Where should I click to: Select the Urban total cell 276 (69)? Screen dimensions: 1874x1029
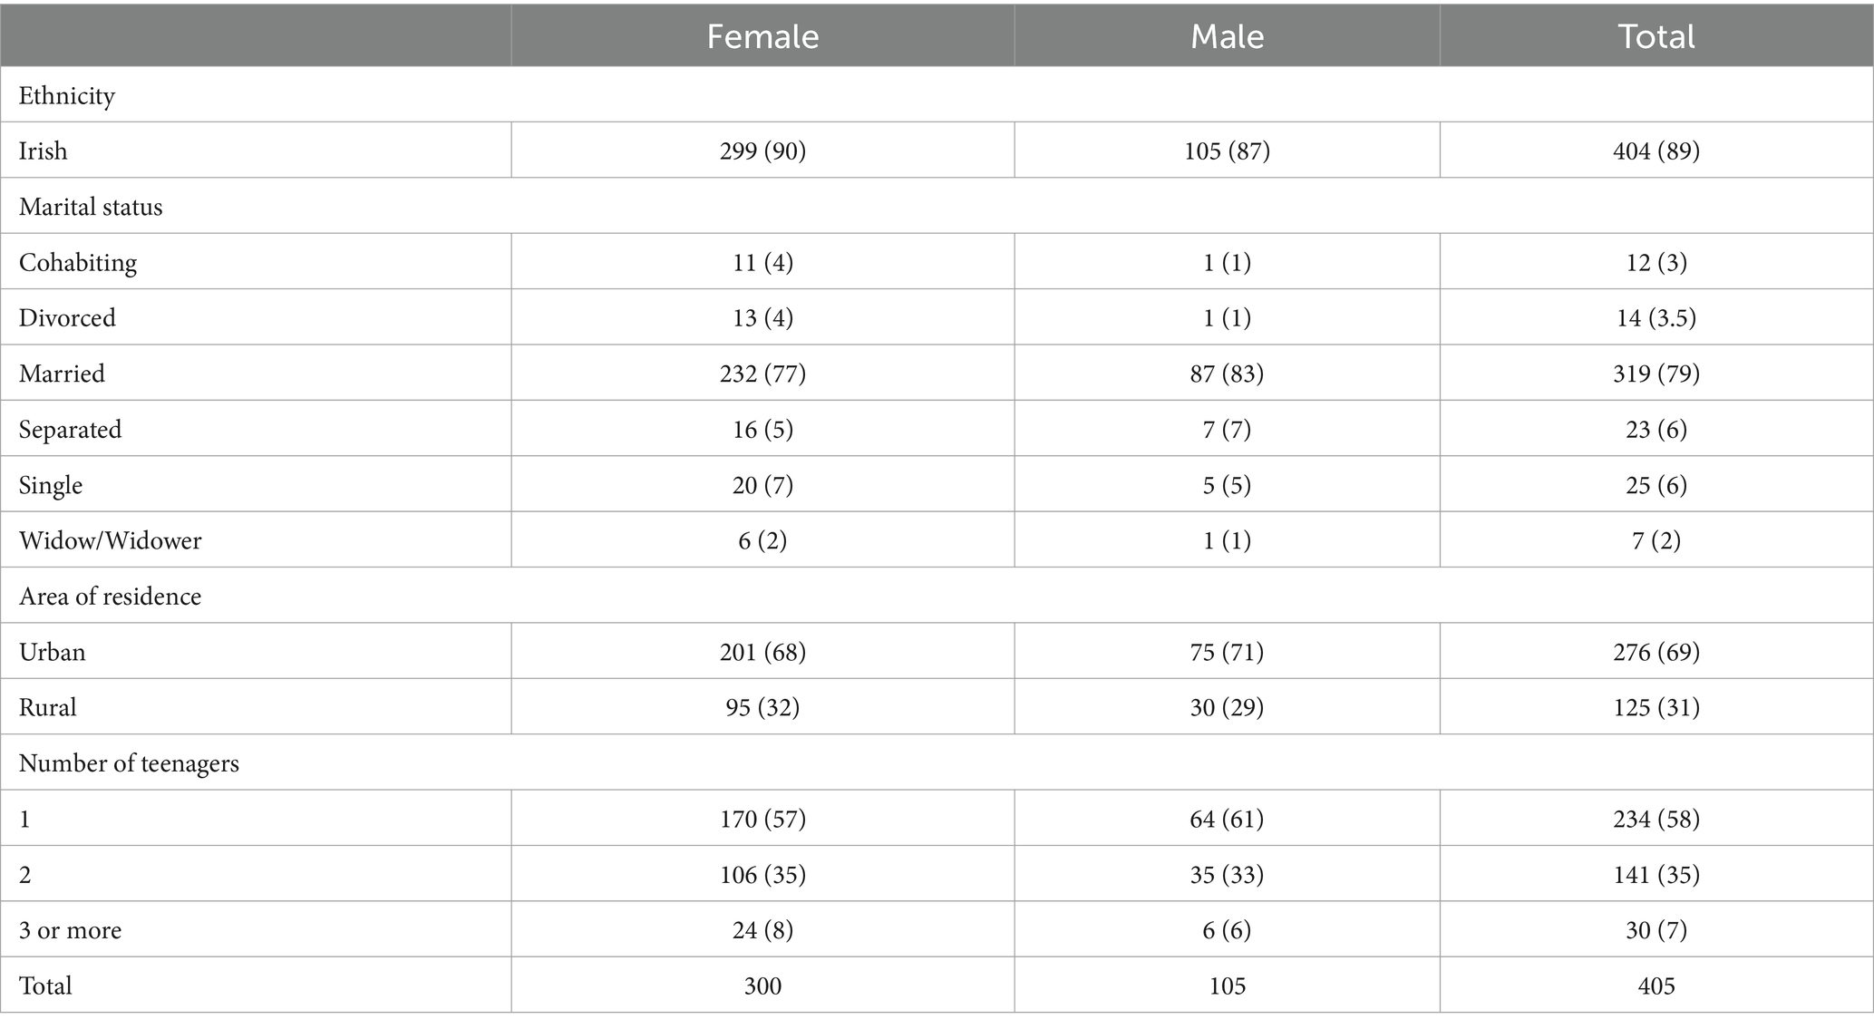1656,653
